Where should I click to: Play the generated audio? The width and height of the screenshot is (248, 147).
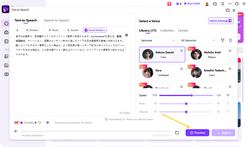pos(16,131)
